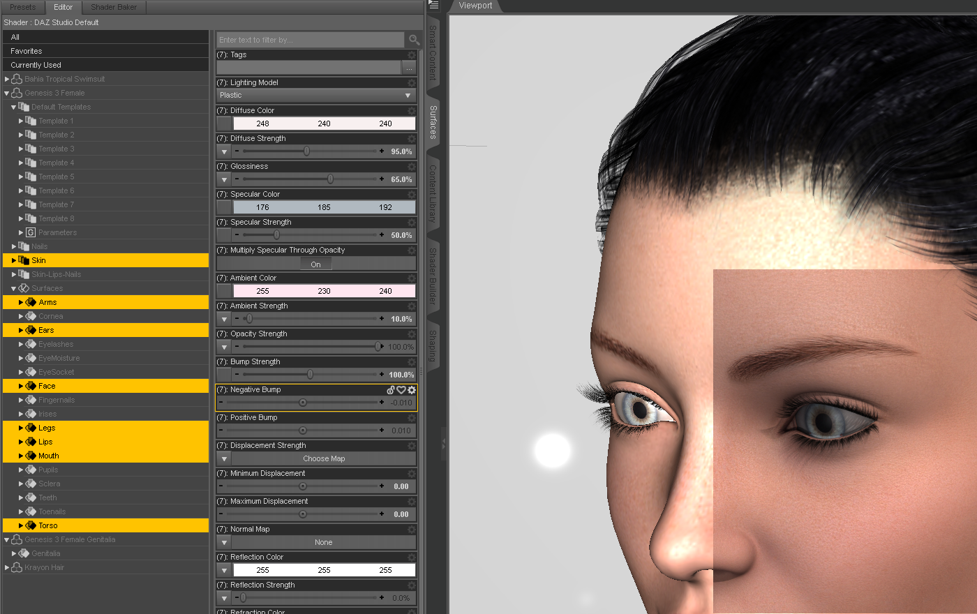The width and height of the screenshot is (977, 614).
Task: Open the gear menu for Positive Bump
Action: tap(412, 418)
